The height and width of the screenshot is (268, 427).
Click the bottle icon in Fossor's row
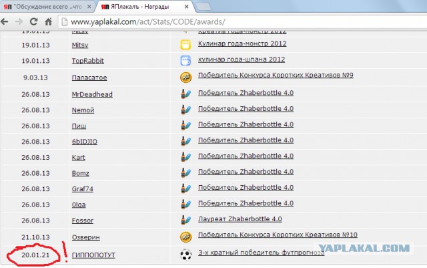click(185, 220)
